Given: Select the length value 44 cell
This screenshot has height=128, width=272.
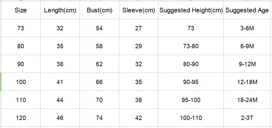Looking at the screenshot, I should click(x=60, y=100).
